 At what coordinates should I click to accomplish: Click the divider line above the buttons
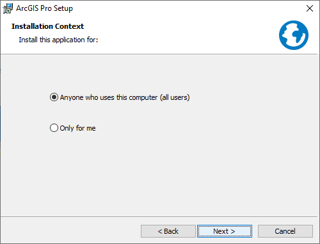[159, 216]
